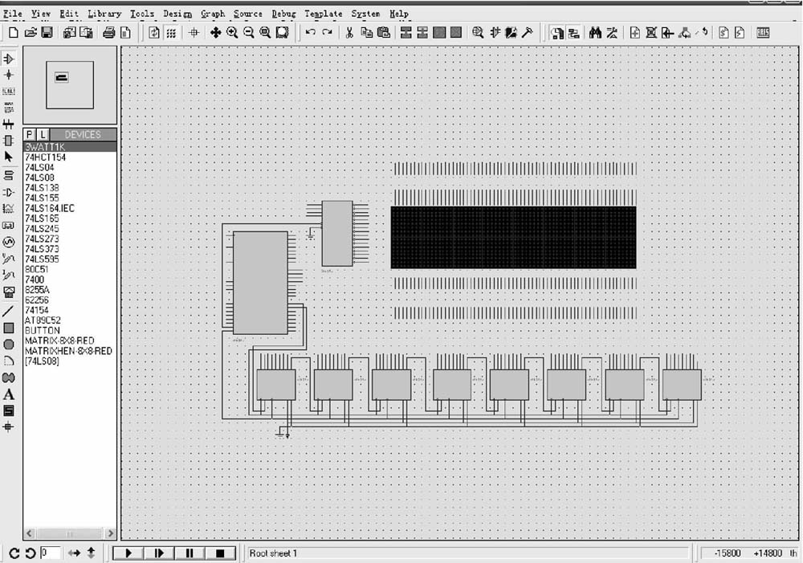The width and height of the screenshot is (803, 563).
Task: Click the Block Copy icon
Action: pos(406,33)
